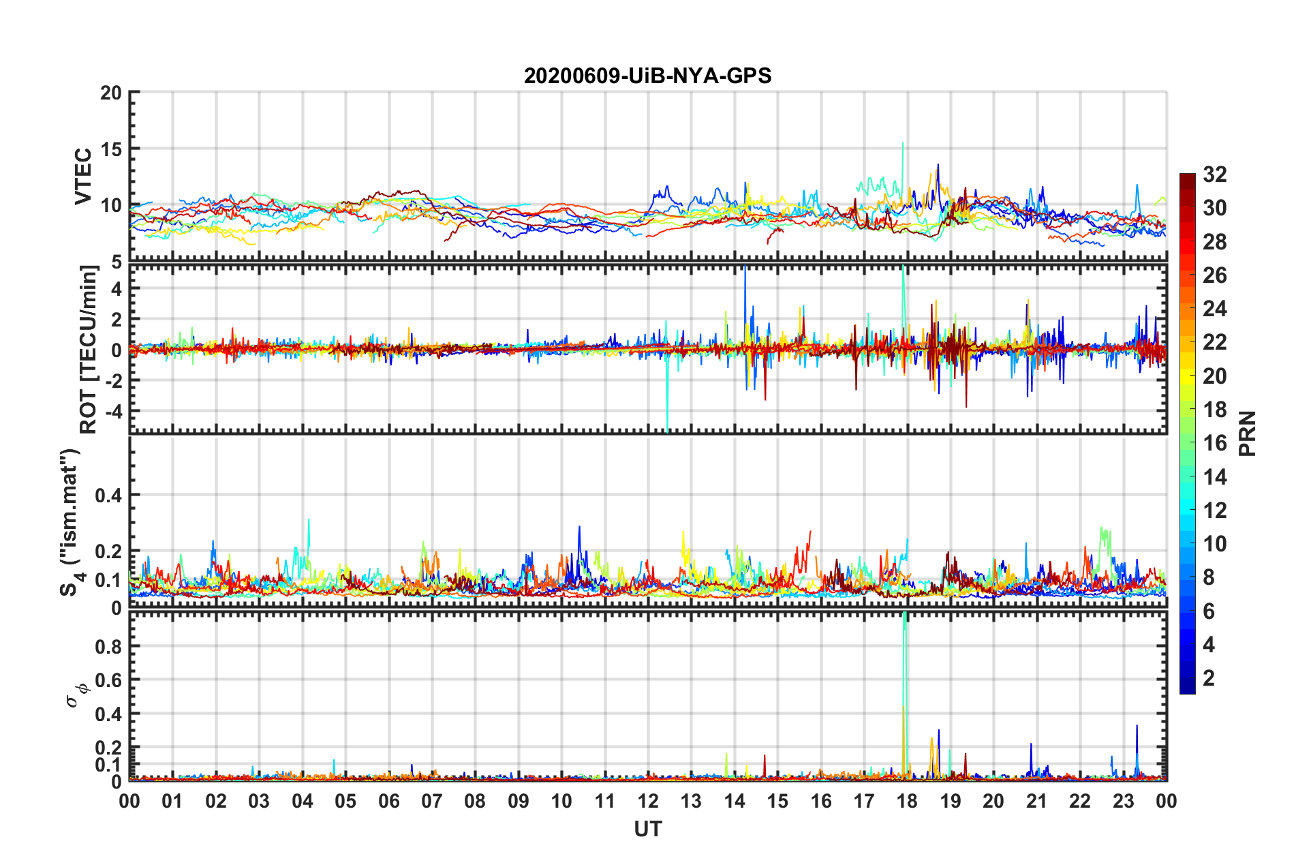Click x-axis hour tick 19

pyautogui.click(x=951, y=801)
